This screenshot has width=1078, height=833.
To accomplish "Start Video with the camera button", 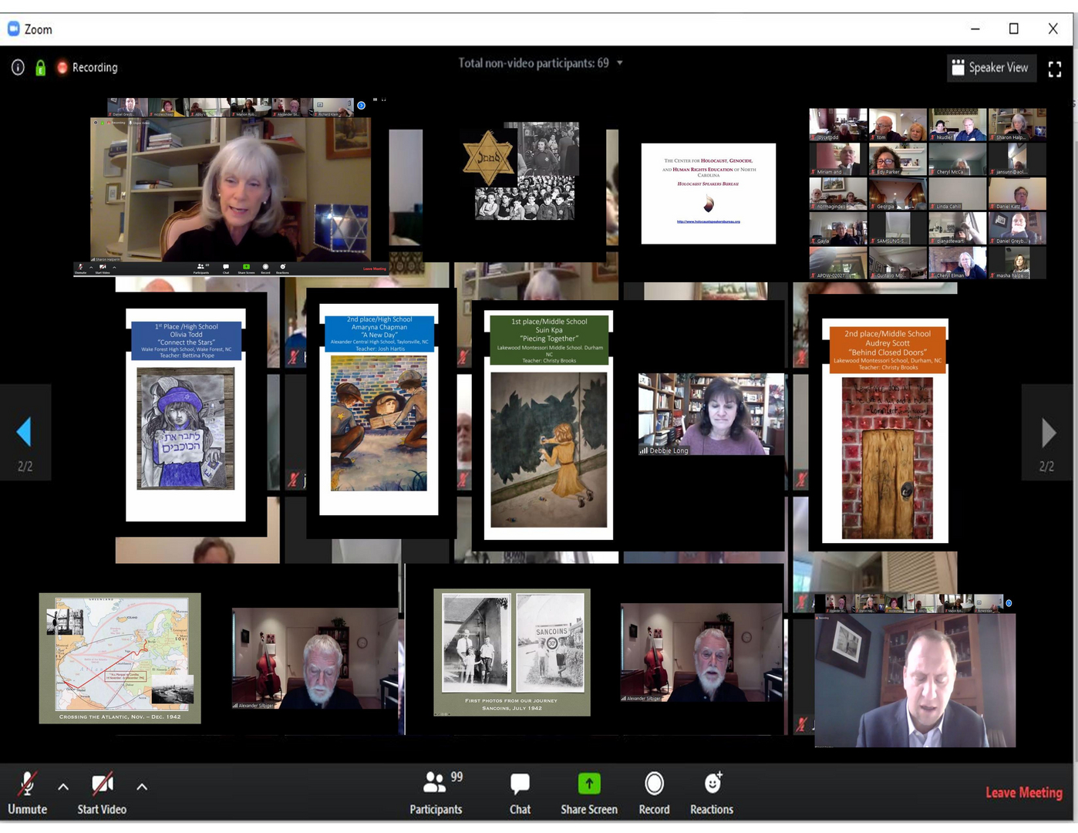I will (102, 792).
